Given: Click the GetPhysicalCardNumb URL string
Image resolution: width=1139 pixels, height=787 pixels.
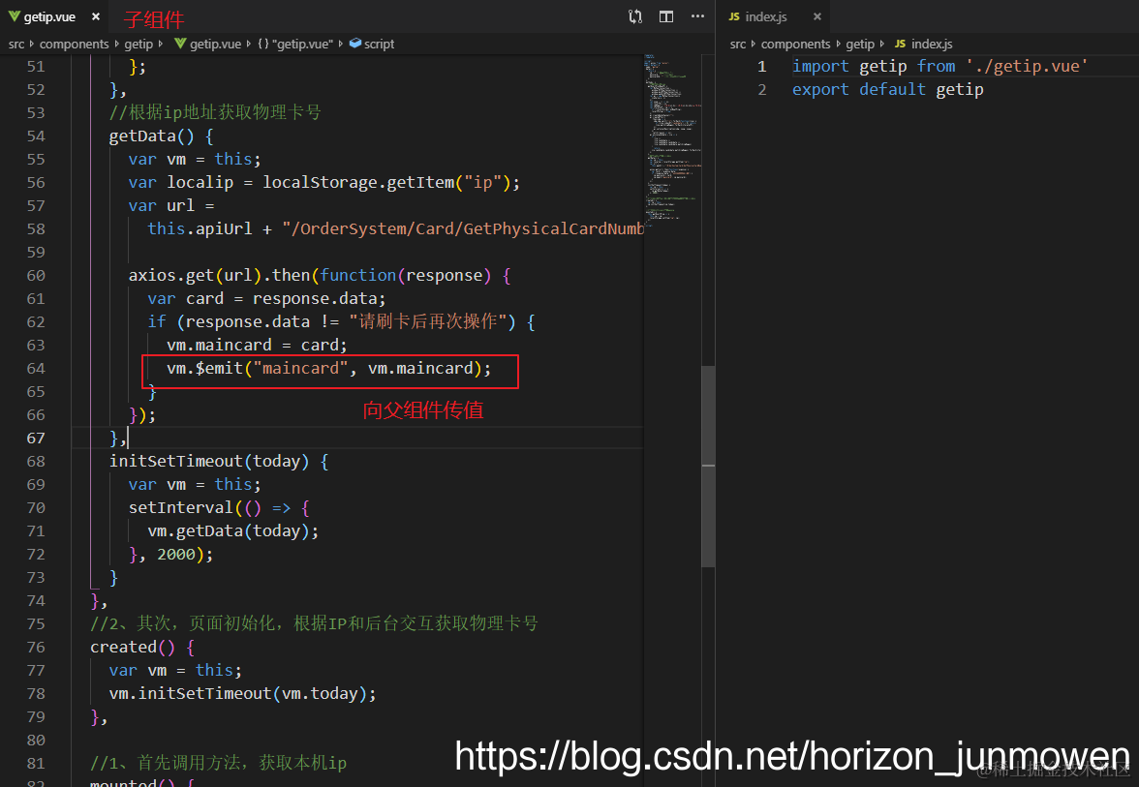Looking at the screenshot, I should pos(463,228).
